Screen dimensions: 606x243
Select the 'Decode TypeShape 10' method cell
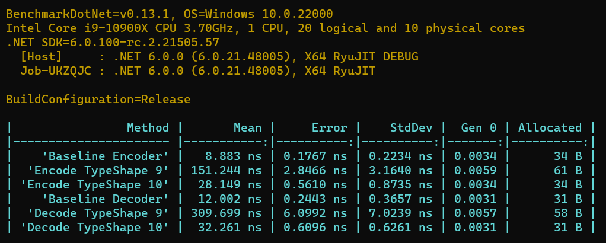pos(95,227)
